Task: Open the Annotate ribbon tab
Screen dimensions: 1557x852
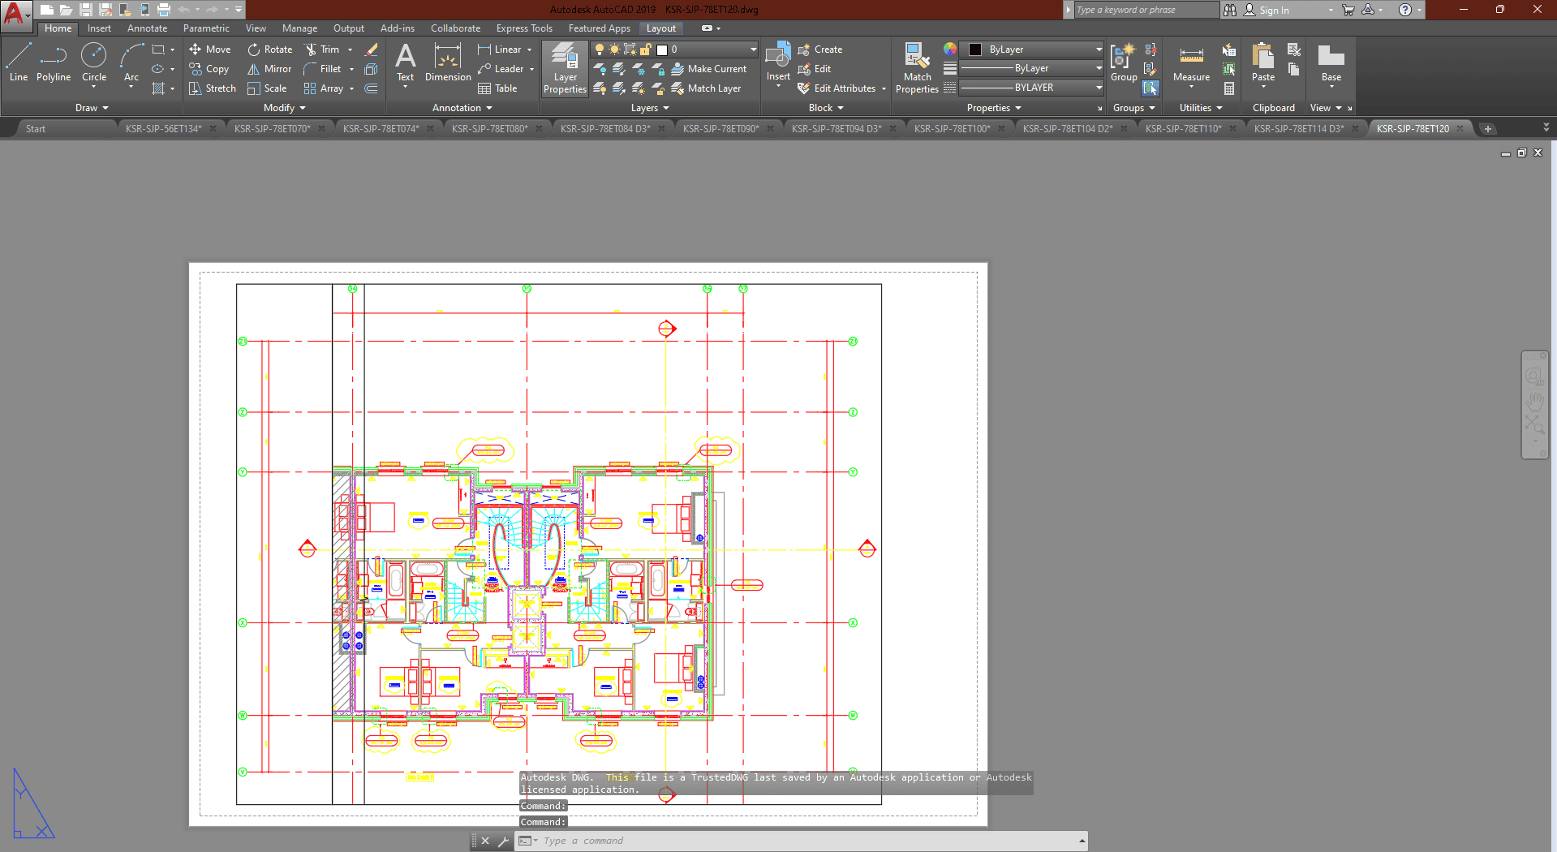Action: [x=147, y=28]
